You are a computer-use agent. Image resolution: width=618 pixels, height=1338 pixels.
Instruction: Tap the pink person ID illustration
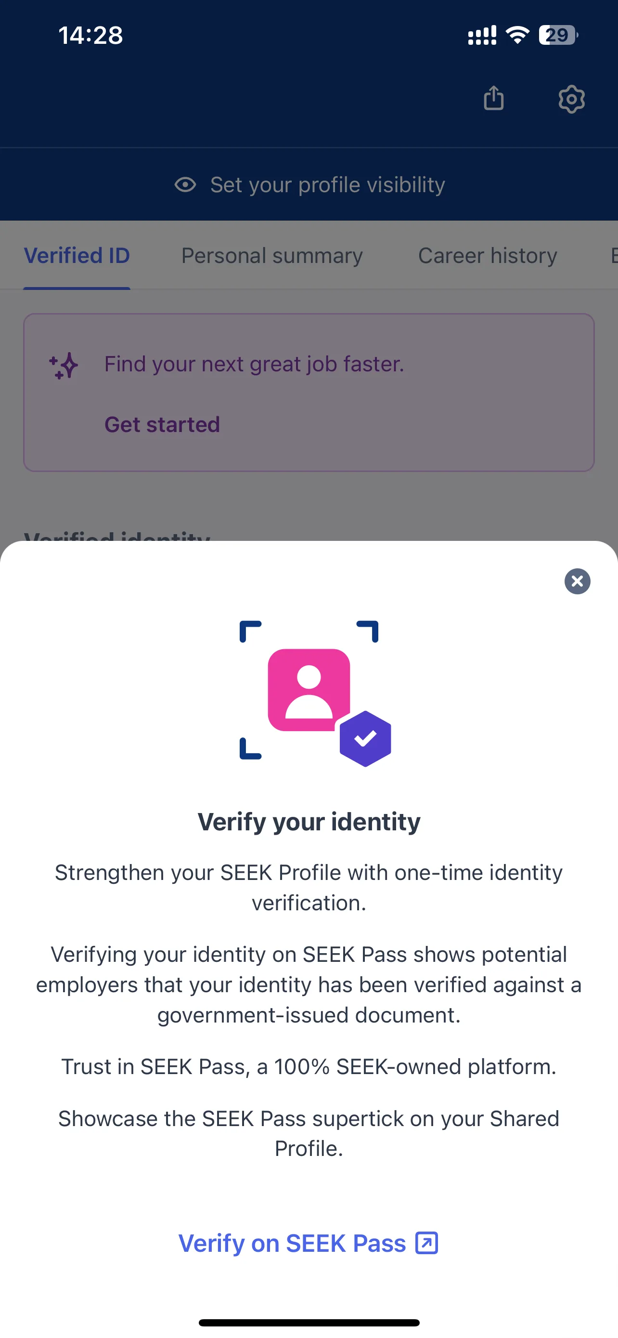[309, 690]
